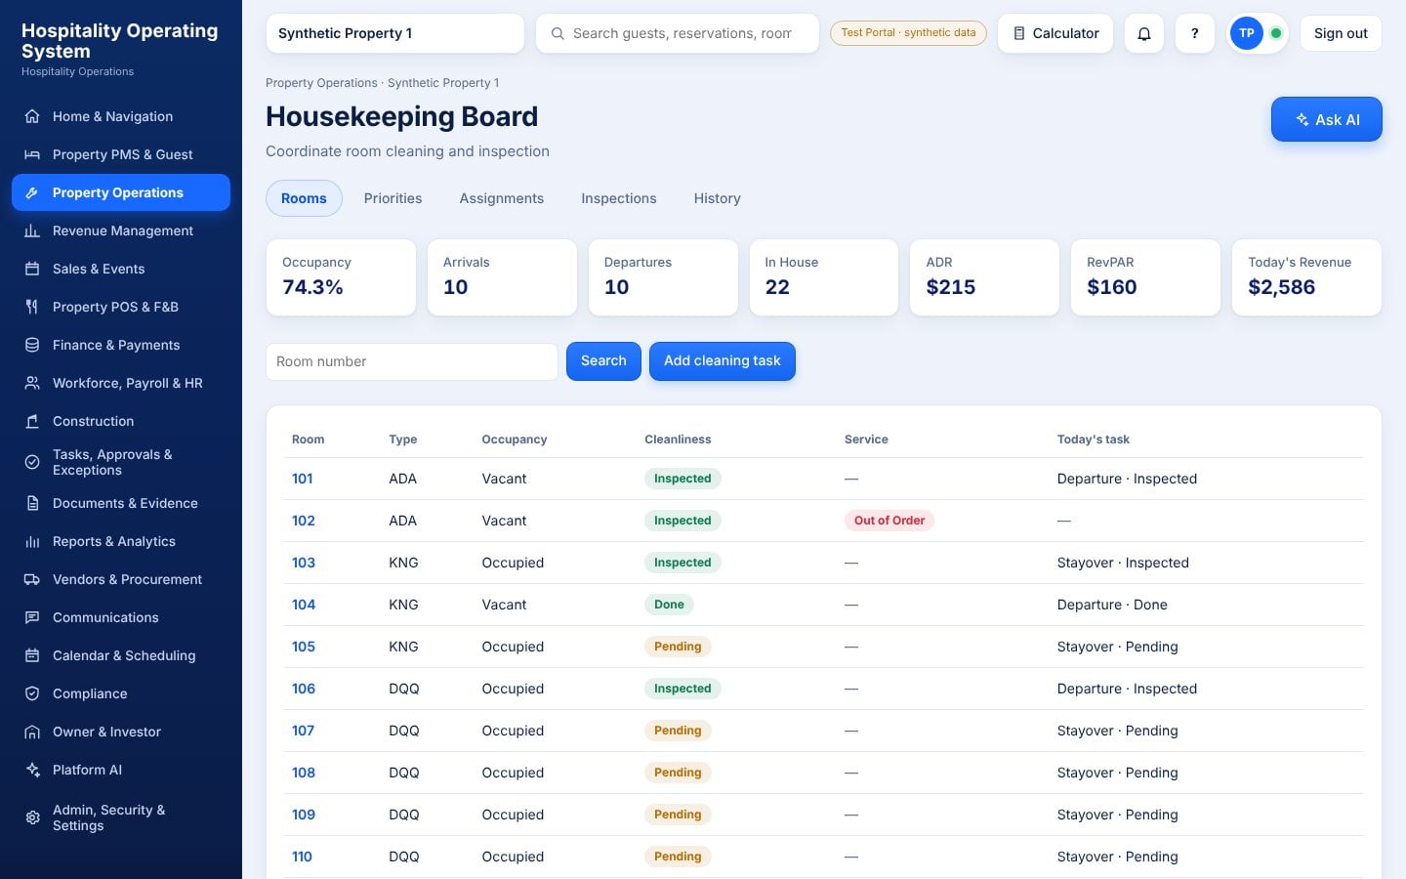Click the Inspected badge in room 106 row

[x=682, y=689]
